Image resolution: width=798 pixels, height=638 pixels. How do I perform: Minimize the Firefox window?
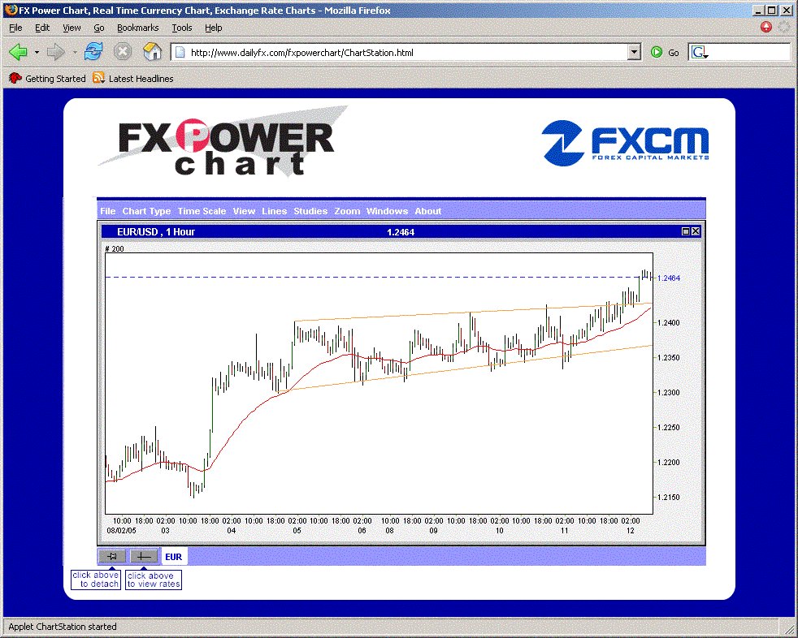coord(758,11)
